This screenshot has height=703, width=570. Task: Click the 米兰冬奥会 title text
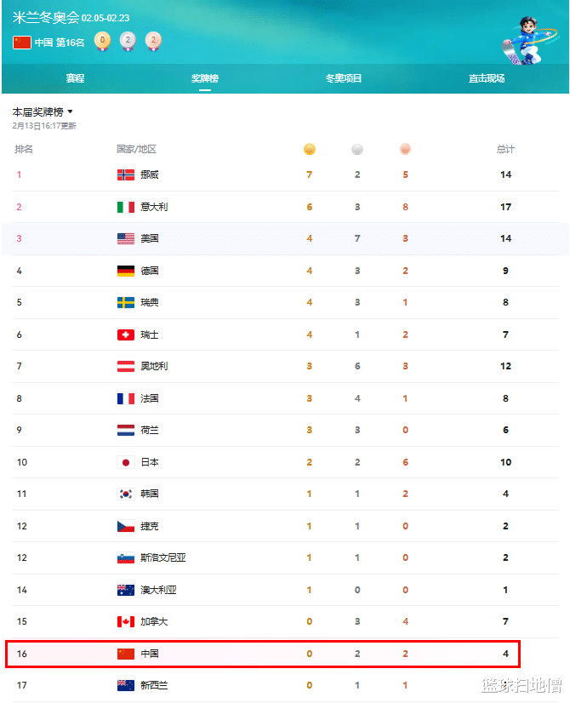coord(45,18)
